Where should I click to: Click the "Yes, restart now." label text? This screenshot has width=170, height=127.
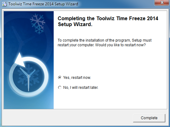pos(77,78)
